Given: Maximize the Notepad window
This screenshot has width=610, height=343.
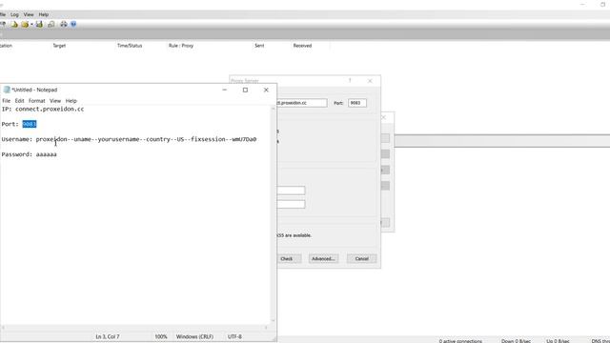Looking at the screenshot, I should [245, 90].
